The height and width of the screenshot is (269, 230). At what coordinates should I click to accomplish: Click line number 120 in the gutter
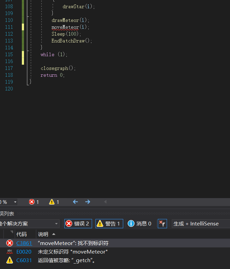[9, 89]
